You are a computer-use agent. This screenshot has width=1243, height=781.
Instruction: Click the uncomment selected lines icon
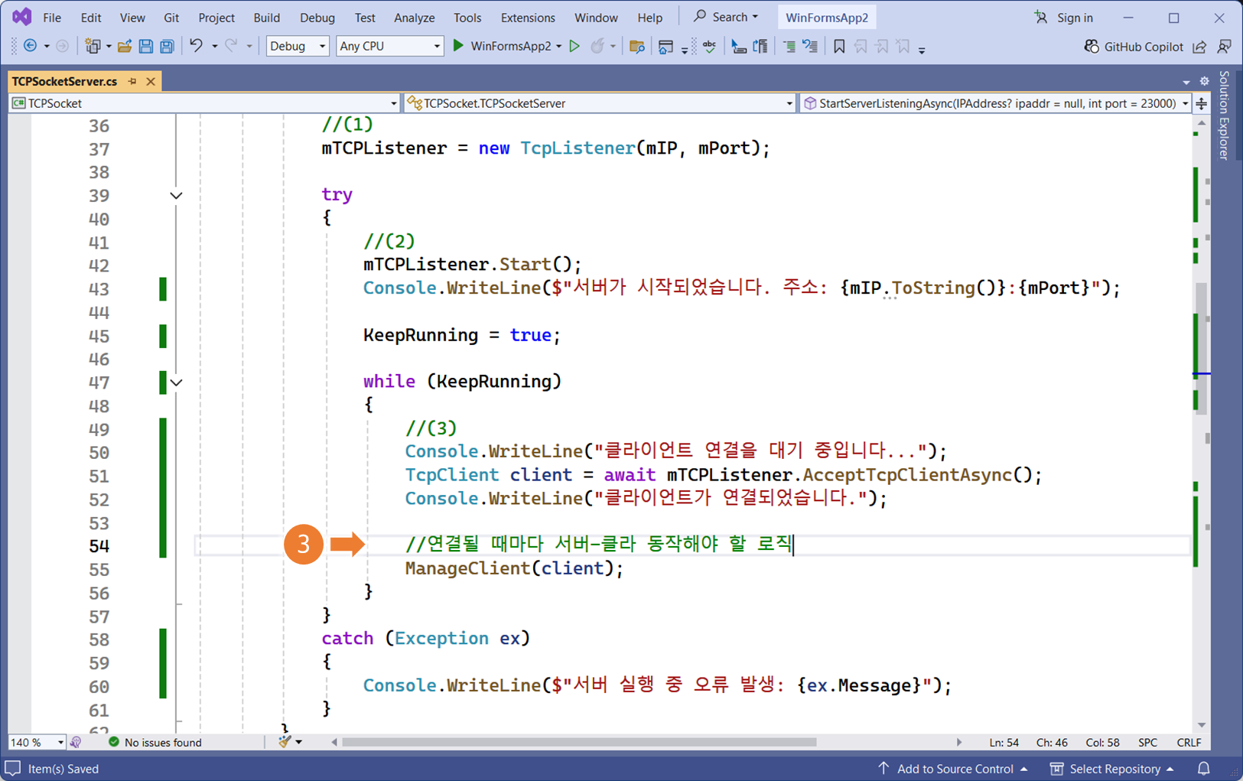point(810,46)
